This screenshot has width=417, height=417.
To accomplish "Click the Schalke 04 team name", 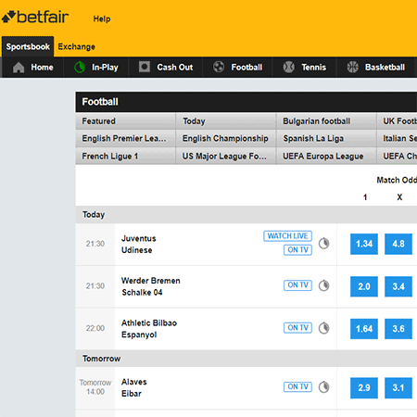I will click(142, 292).
